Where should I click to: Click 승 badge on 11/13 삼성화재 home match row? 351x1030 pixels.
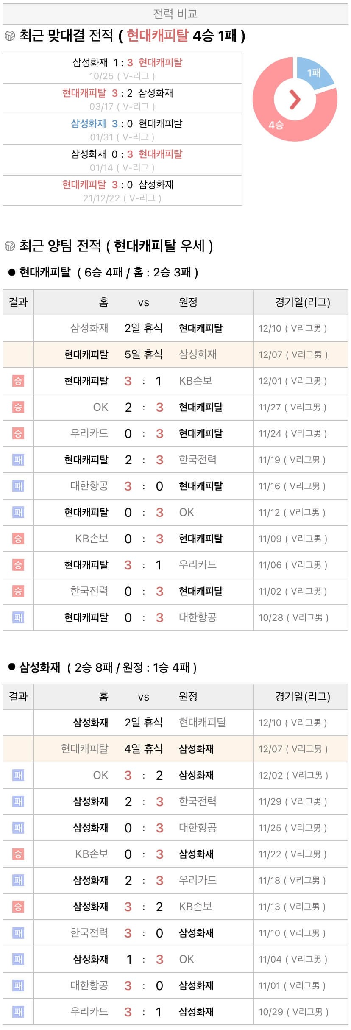18,907
